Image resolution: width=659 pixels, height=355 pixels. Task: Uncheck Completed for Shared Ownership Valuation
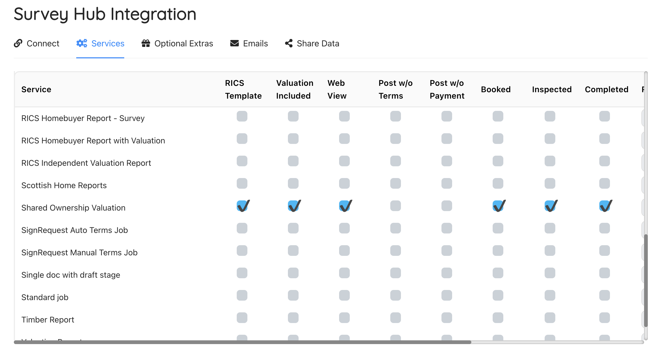click(x=604, y=206)
